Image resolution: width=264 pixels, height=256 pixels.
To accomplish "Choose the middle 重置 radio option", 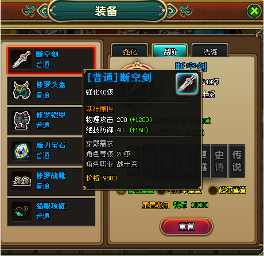I will (162, 192).
